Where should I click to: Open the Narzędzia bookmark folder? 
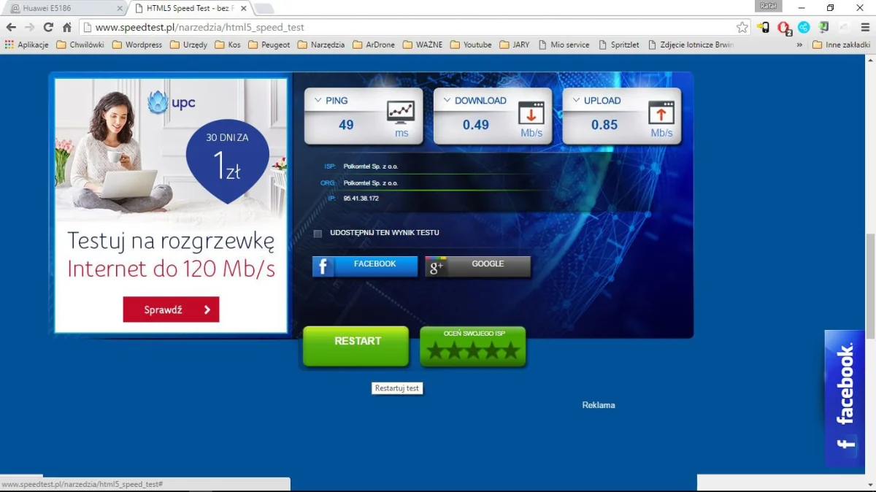coord(321,45)
